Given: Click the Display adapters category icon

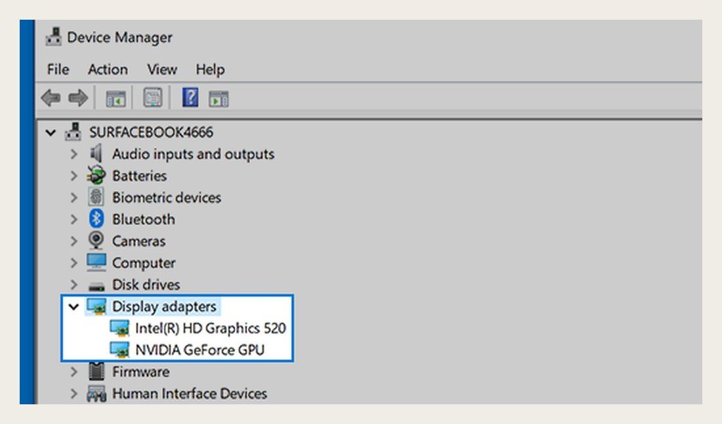Looking at the screenshot, I should pyautogui.click(x=96, y=307).
